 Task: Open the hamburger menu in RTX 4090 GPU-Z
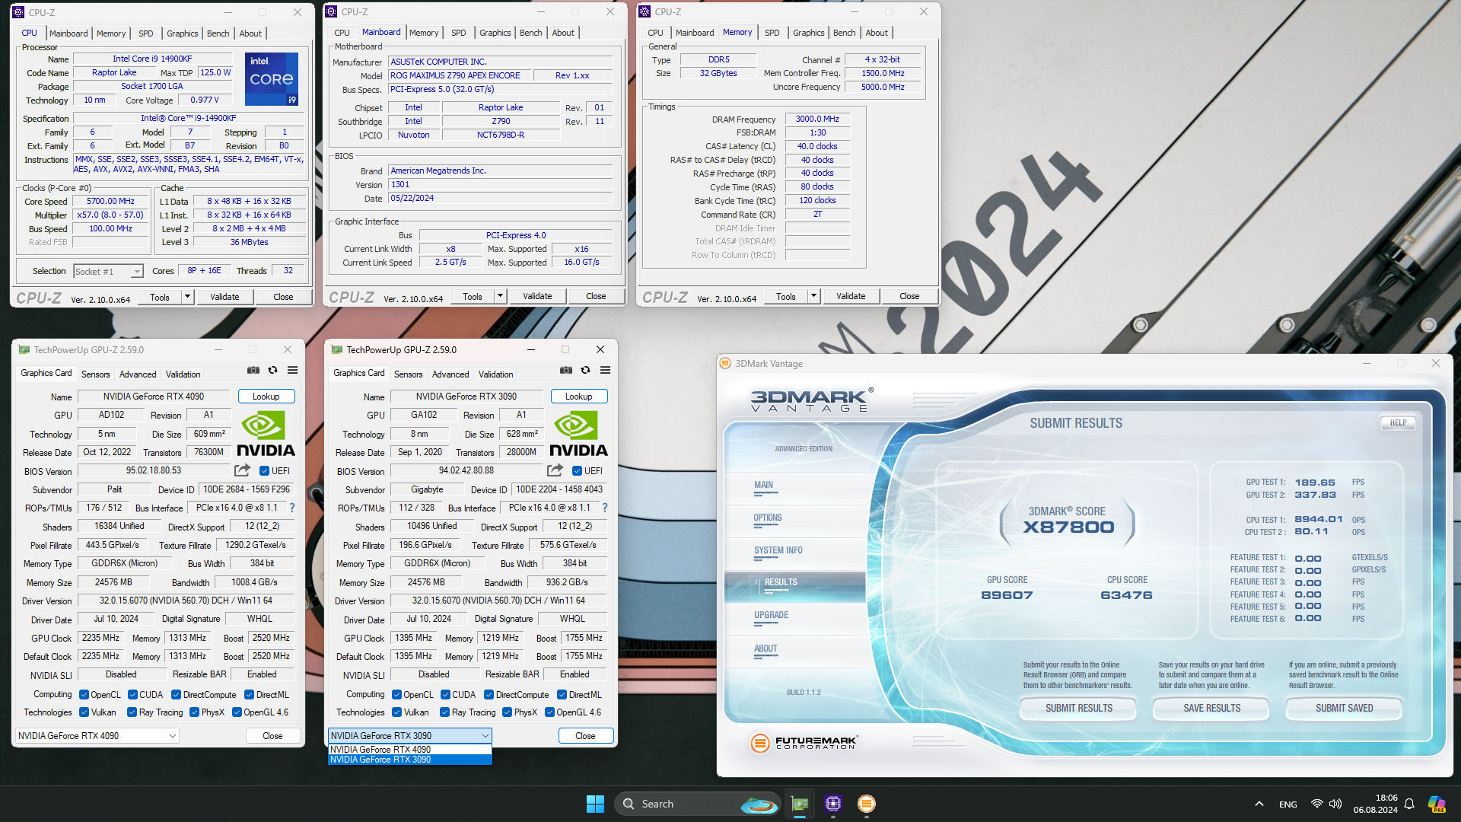pos(292,371)
